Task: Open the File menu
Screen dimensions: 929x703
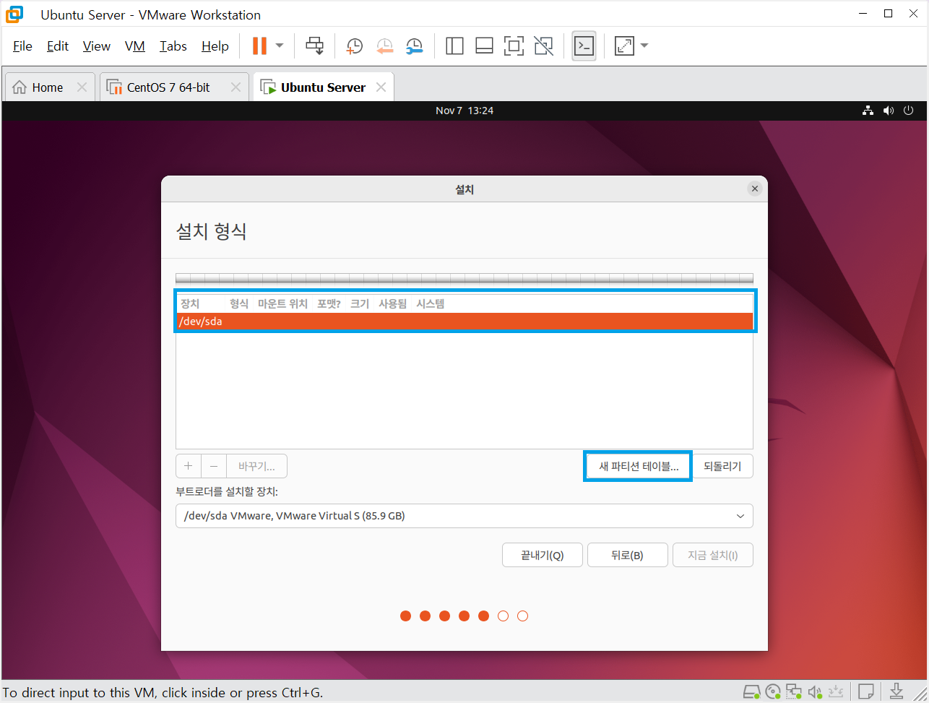Action: pos(23,46)
